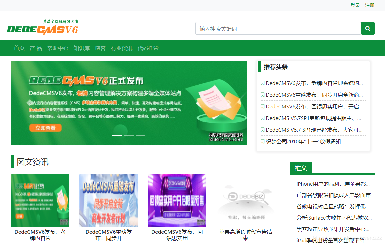Open article 谷歌电视棒凸显战略
Image resolution: width=385 pixels, height=244 pixels.
coord(333,207)
